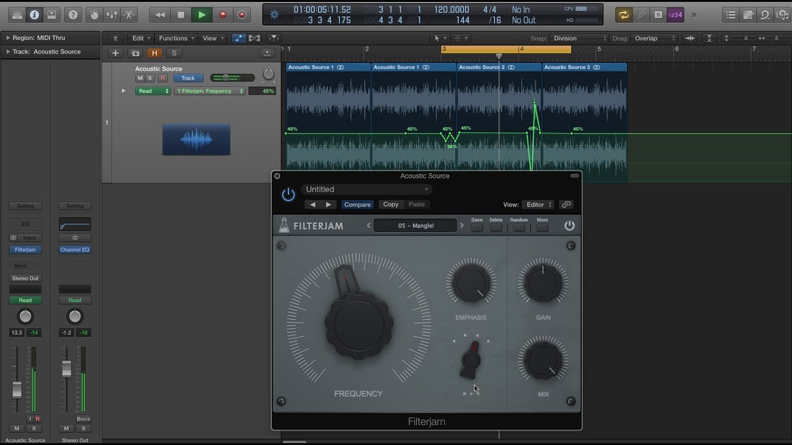The height and width of the screenshot is (445, 792).
Task: Open the pointer tool menu
Action: pyautogui.click(x=440, y=38)
